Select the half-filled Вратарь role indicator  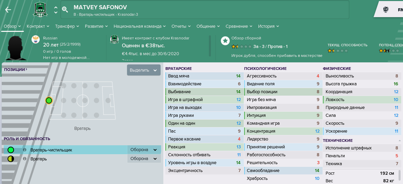pyautogui.click(x=11, y=159)
